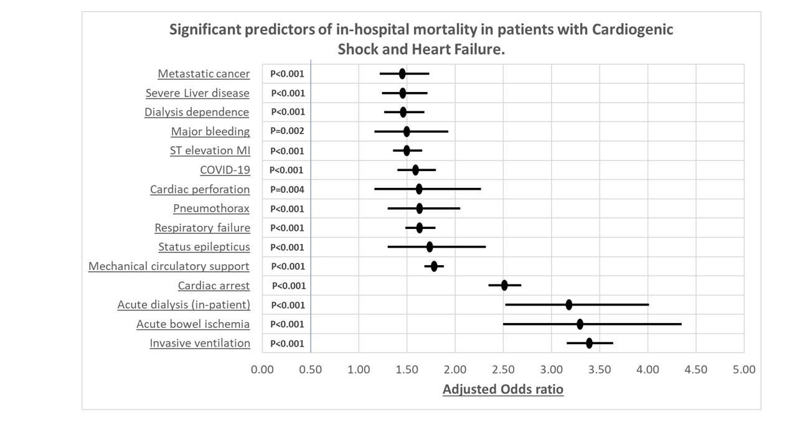Click the Metastatic cancer odds ratio marker
This screenshot has width=797, height=448.
pyautogui.click(x=402, y=74)
